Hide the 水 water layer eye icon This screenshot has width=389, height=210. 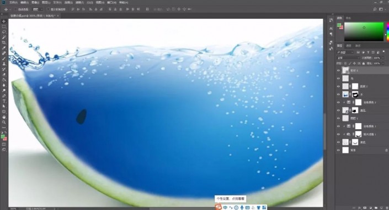[x=338, y=95]
